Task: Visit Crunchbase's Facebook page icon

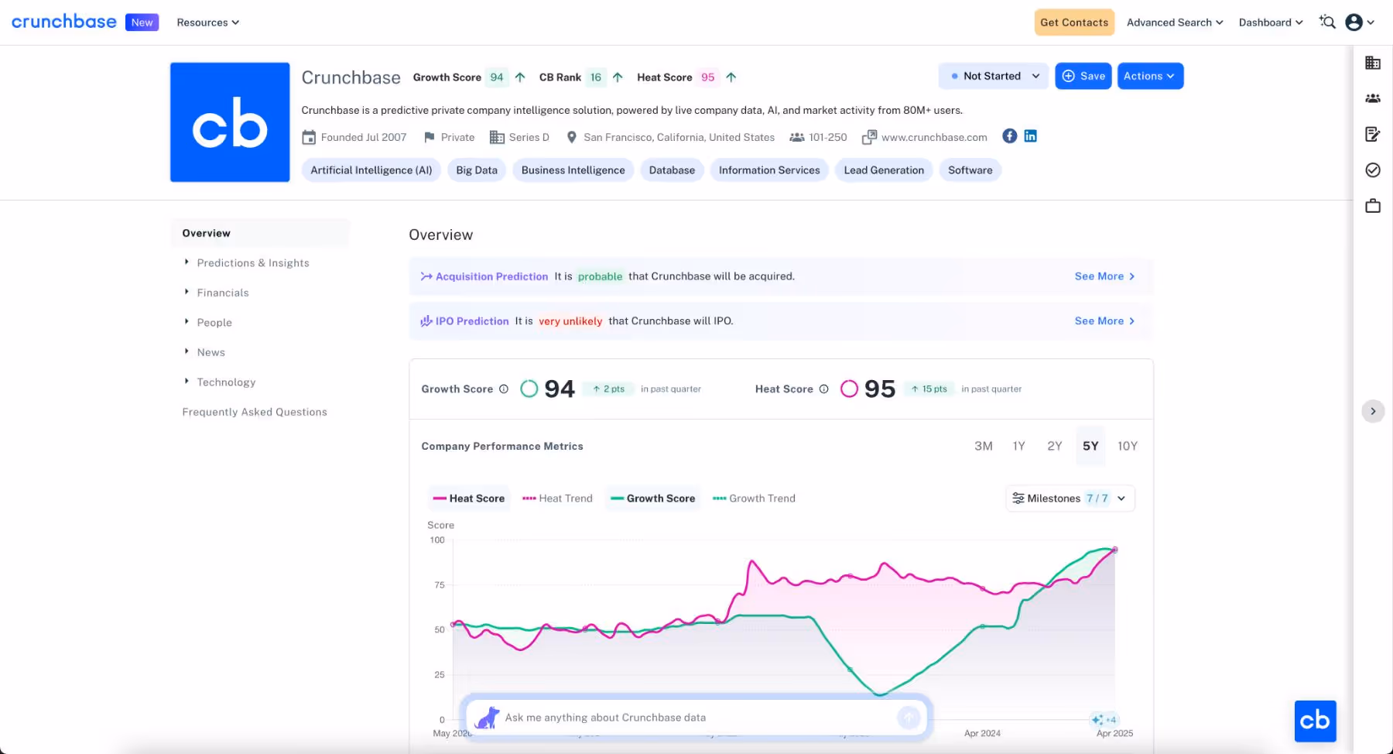Action: 1010,136
